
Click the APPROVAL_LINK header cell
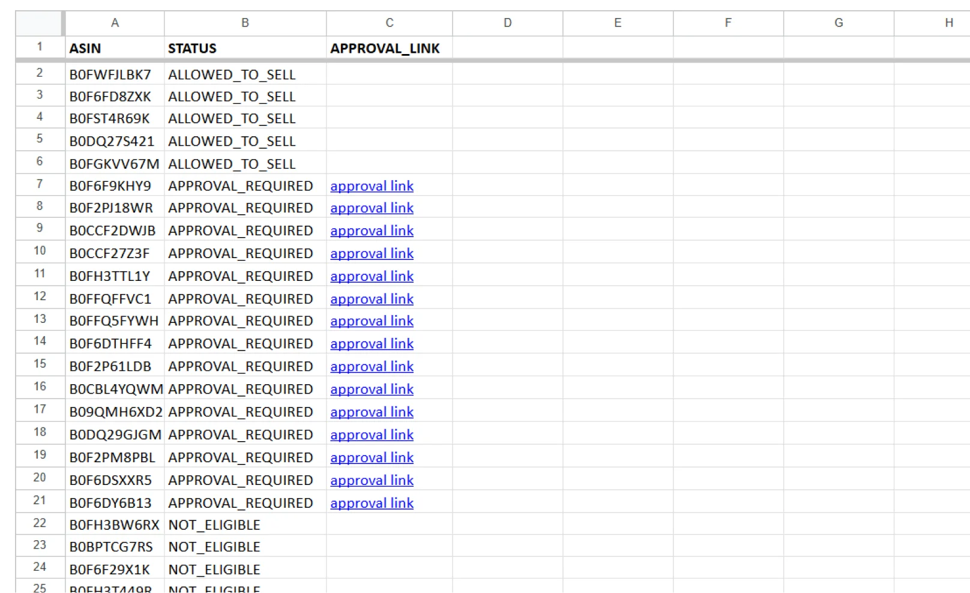click(389, 48)
